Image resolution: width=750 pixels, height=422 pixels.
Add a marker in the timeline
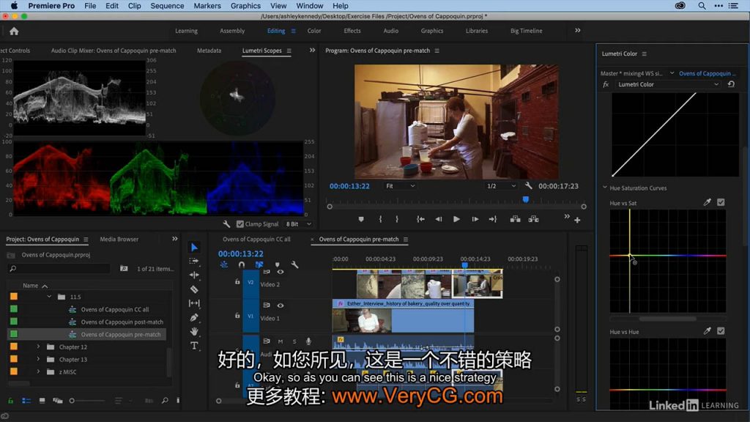(x=277, y=264)
